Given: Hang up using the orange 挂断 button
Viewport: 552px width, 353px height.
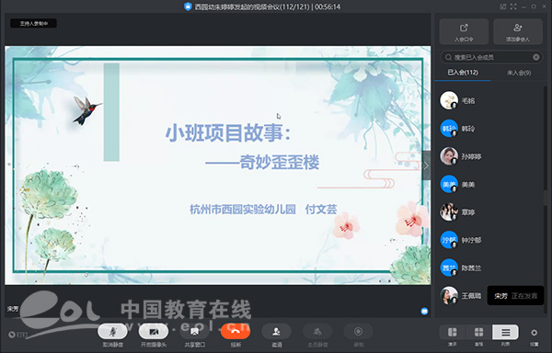Looking at the screenshot, I should [x=236, y=331].
